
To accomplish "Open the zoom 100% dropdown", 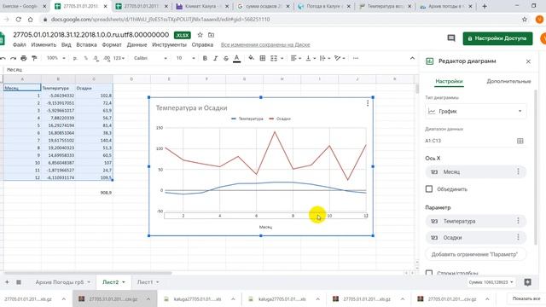I will 56,58.
